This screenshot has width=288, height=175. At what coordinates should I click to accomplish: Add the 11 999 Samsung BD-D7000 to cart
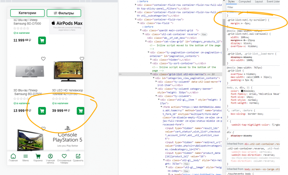click(42, 40)
